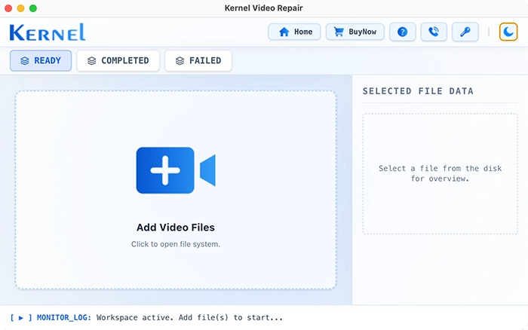Open help via question mark icon
The image size is (528, 330).
tap(402, 32)
